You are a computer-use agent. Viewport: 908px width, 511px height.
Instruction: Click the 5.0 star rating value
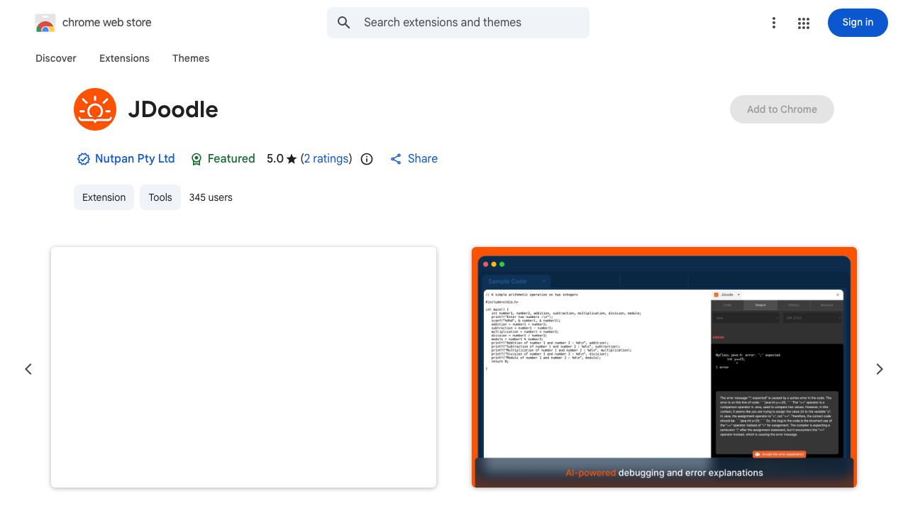[275, 158]
